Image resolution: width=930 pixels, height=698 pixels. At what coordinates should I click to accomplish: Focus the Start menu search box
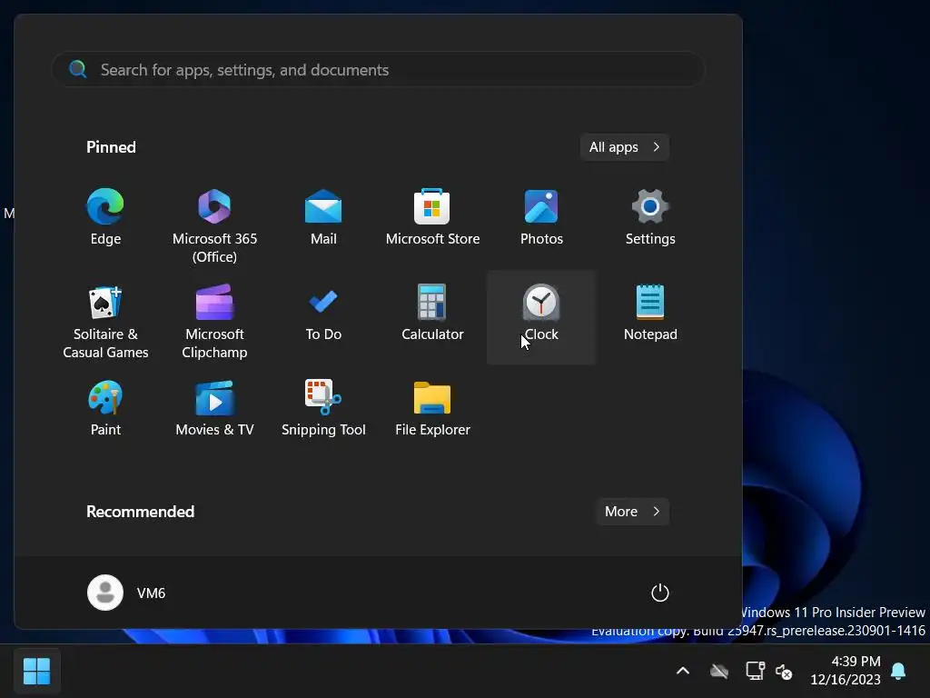pos(379,69)
